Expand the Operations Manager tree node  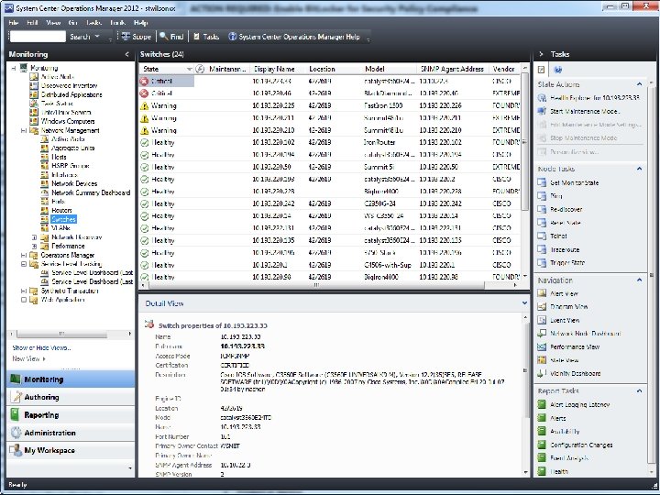point(24,255)
